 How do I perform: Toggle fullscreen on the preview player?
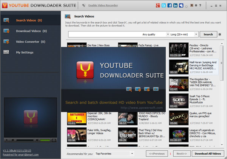(54, 140)
